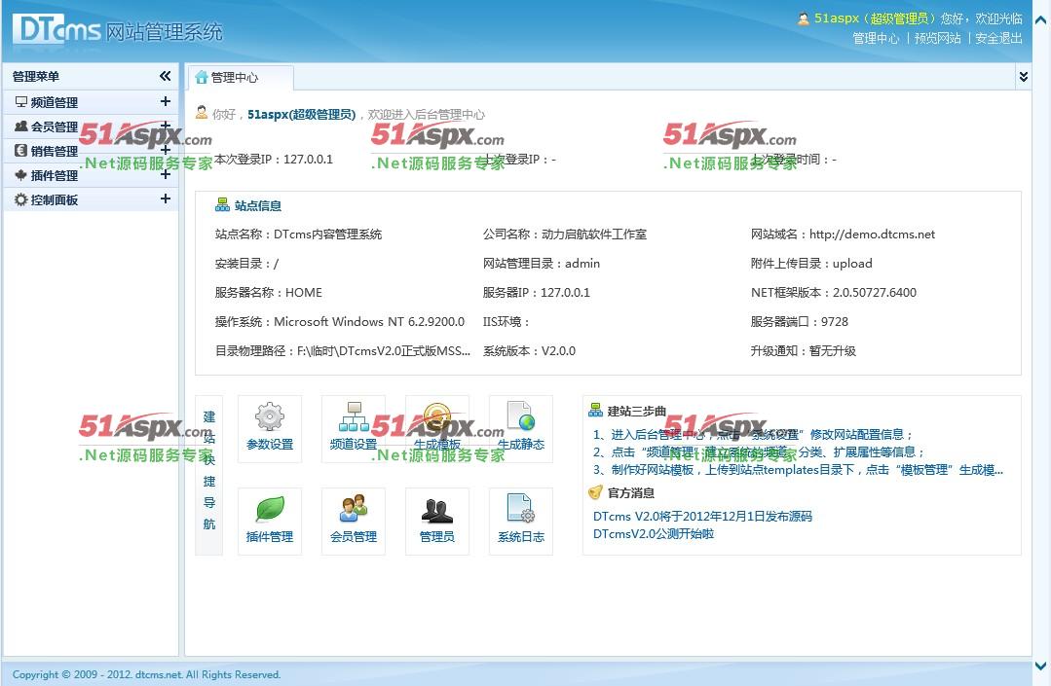Click the 目录物理路径 value text
Viewport: 1051px width, 686px height.
pyautogui.click(x=384, y=350)
